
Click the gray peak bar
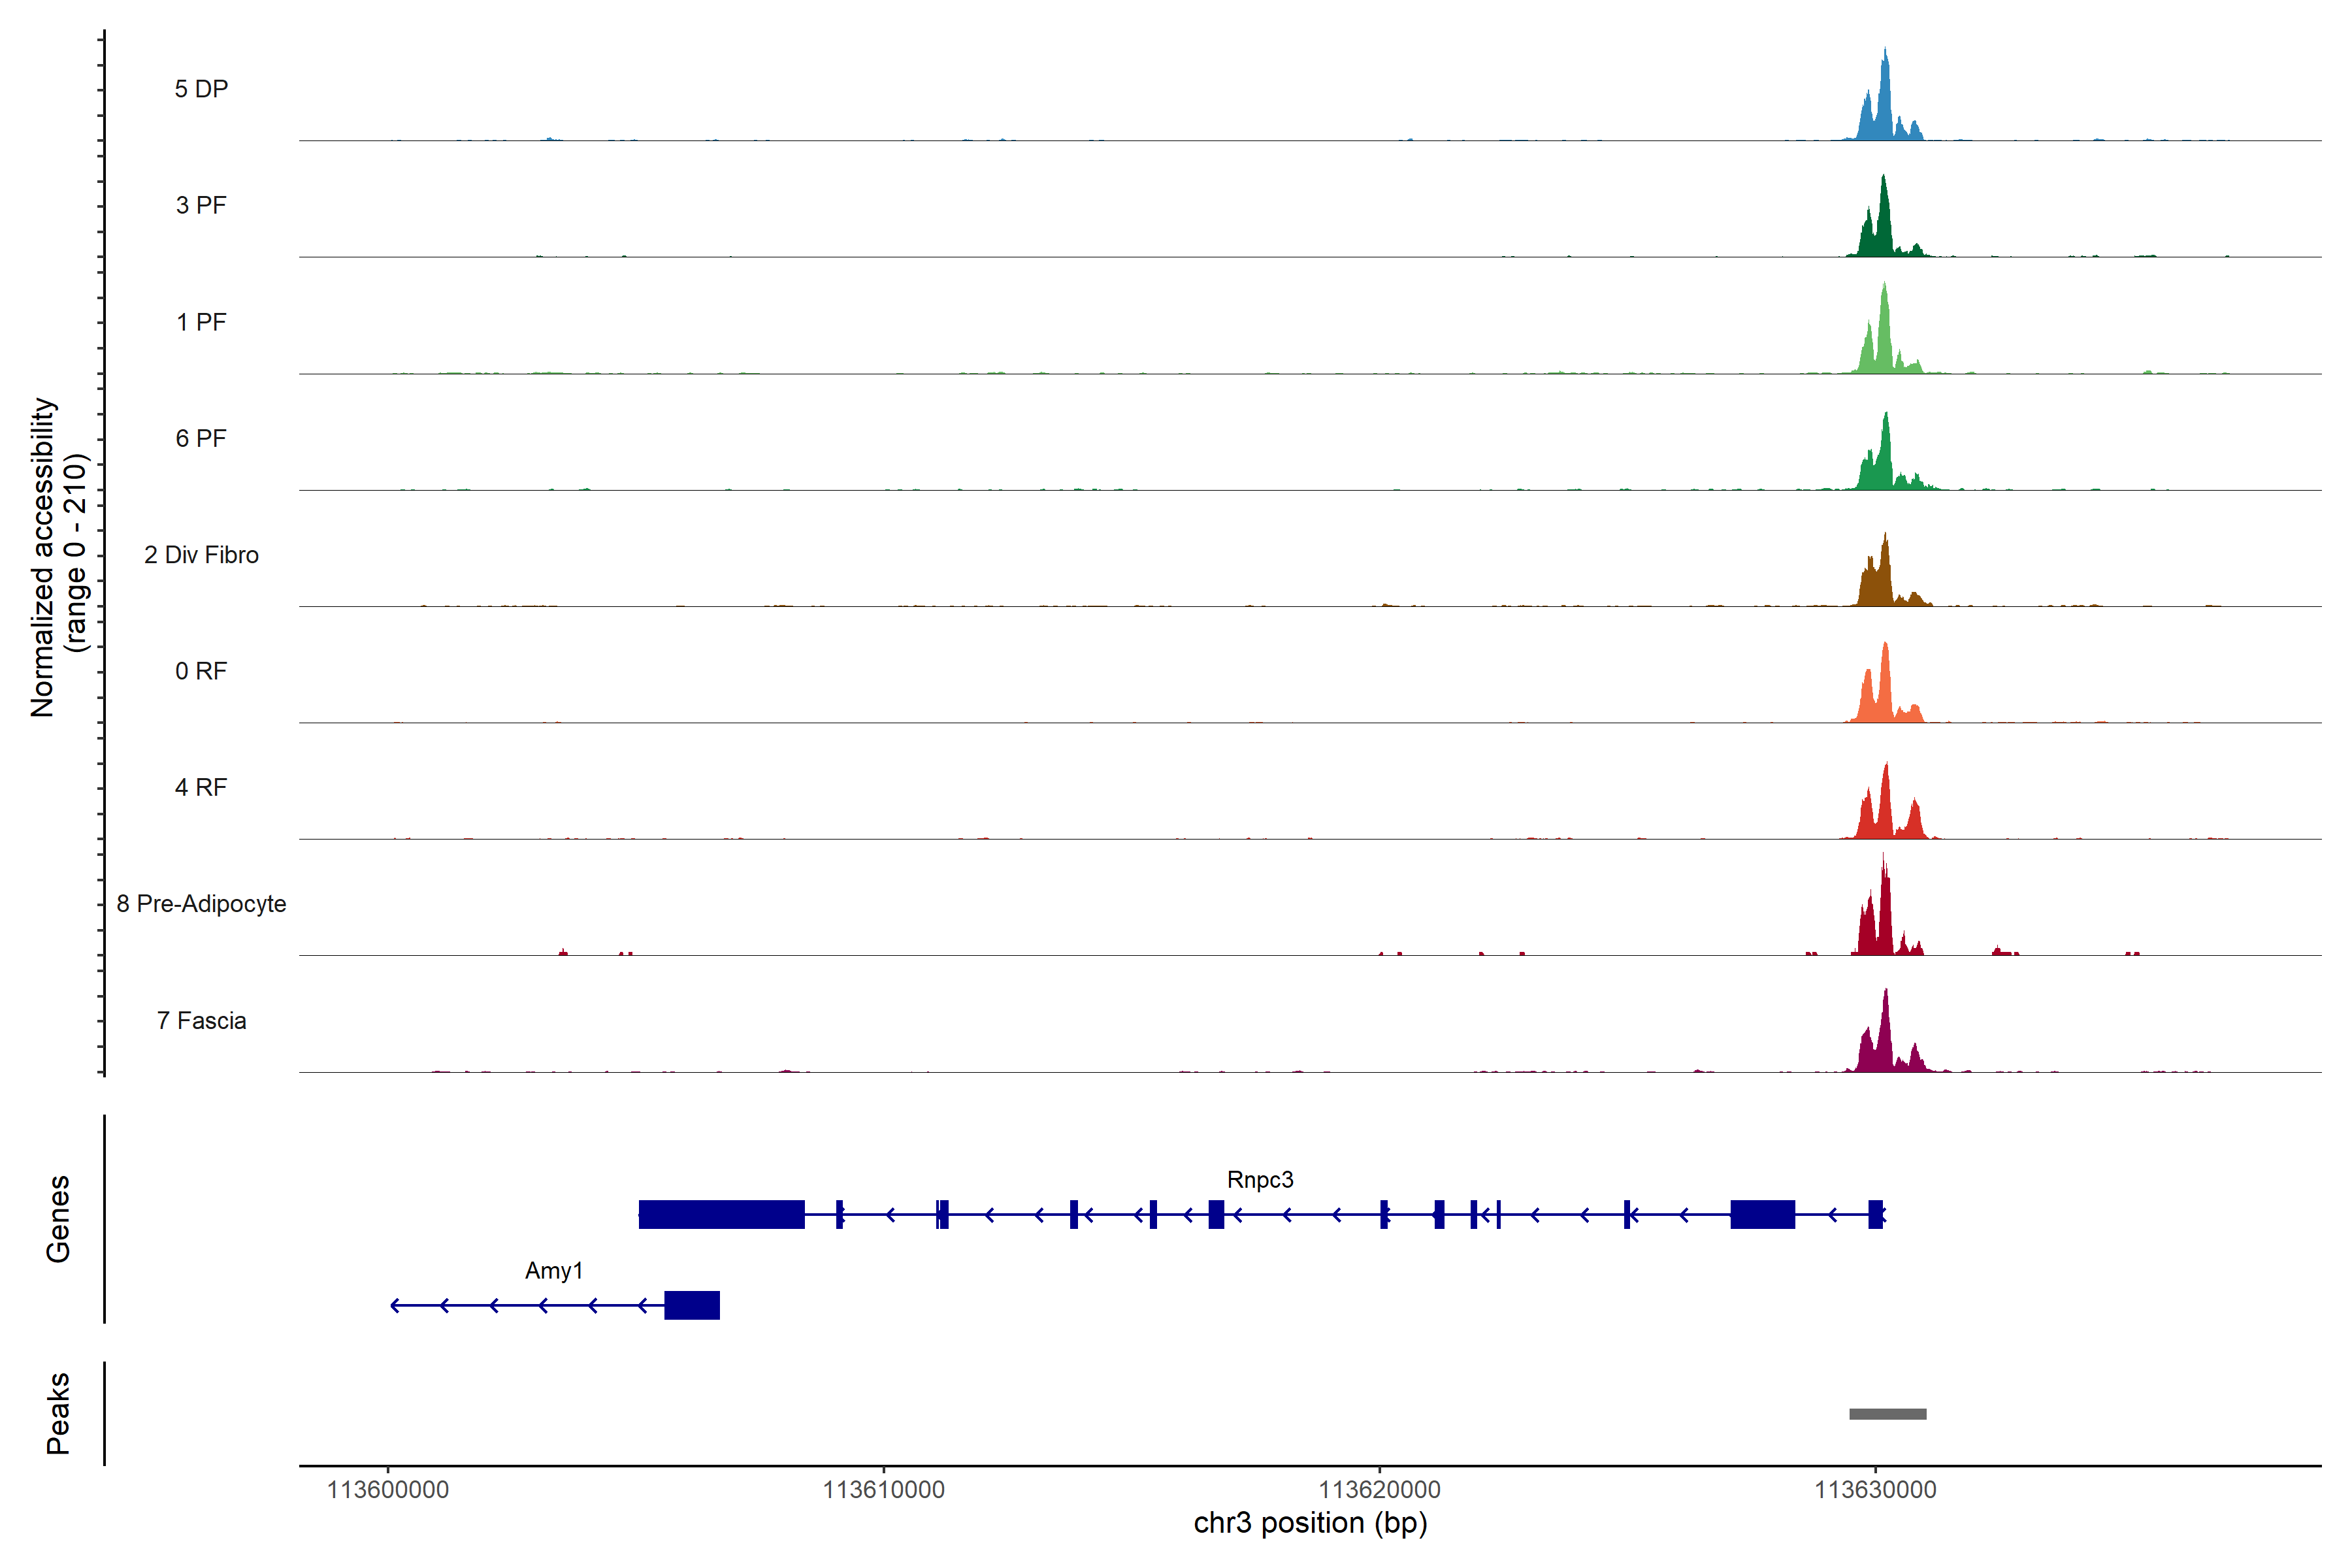pyautogui.click(x=1887, y=1414)
